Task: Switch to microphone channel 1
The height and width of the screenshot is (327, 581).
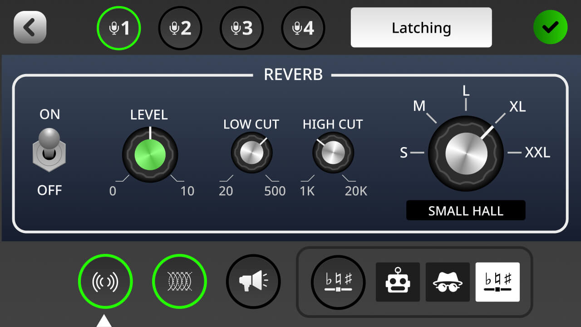Action: coord(118,28)
